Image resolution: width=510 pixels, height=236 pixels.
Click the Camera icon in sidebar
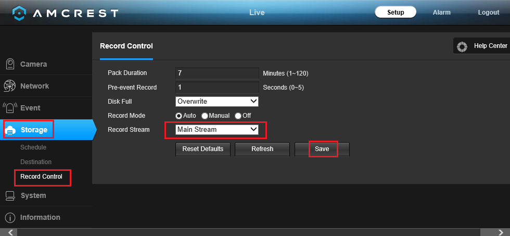click(9, 64)
